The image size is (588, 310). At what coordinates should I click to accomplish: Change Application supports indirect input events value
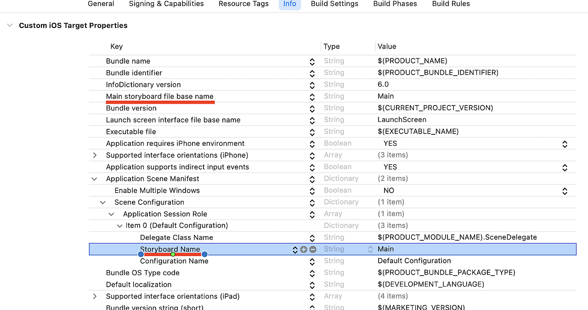(565, 167)
